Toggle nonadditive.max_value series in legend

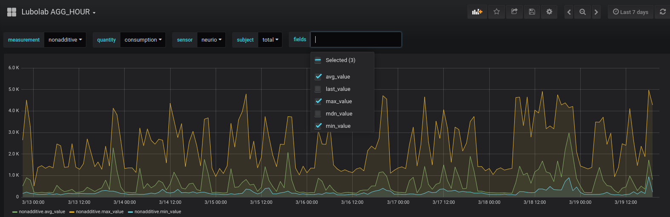[x=100, y=211]
